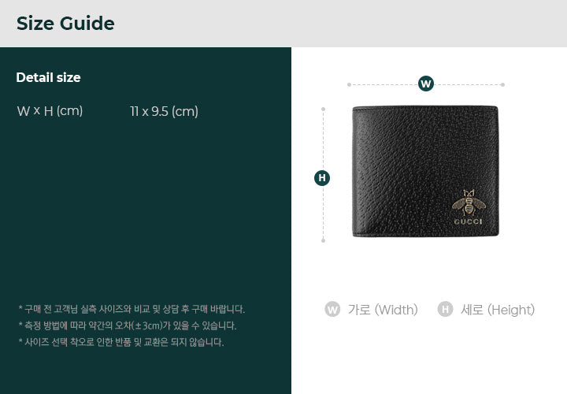The height and width of the screenshot is (394, 567).
Task: Click the GUCCI logo text on wallet
Action: point(469,221)
